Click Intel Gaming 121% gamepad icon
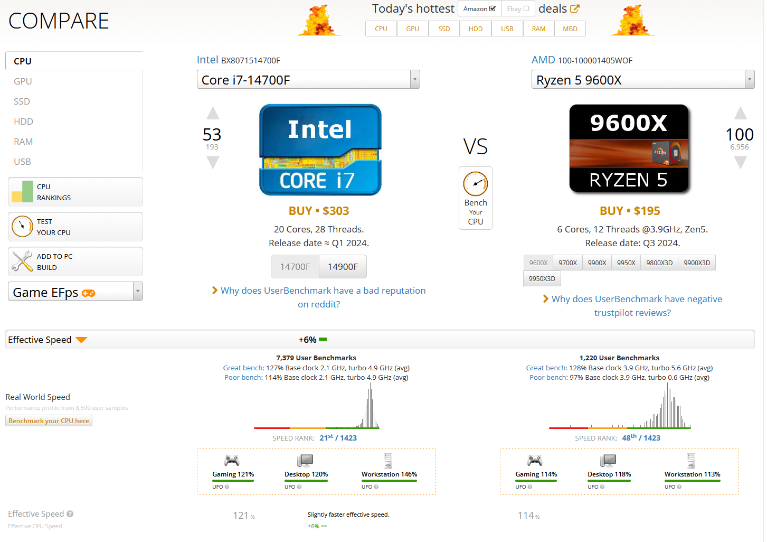 [x=232, y=460]
